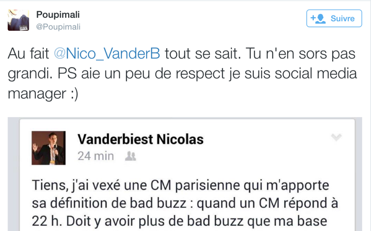Click the Poupimali display name
Viewport: 371px width, 231px height.
click(x=58, y=15)
